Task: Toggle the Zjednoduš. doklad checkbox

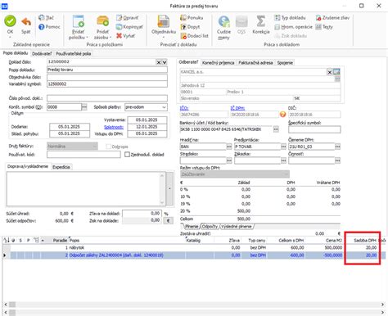Action: (127, 155)
